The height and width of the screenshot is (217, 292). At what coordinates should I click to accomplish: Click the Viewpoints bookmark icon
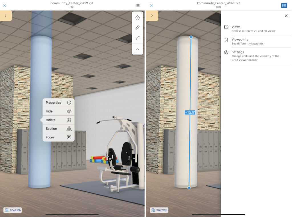(226, 39)
